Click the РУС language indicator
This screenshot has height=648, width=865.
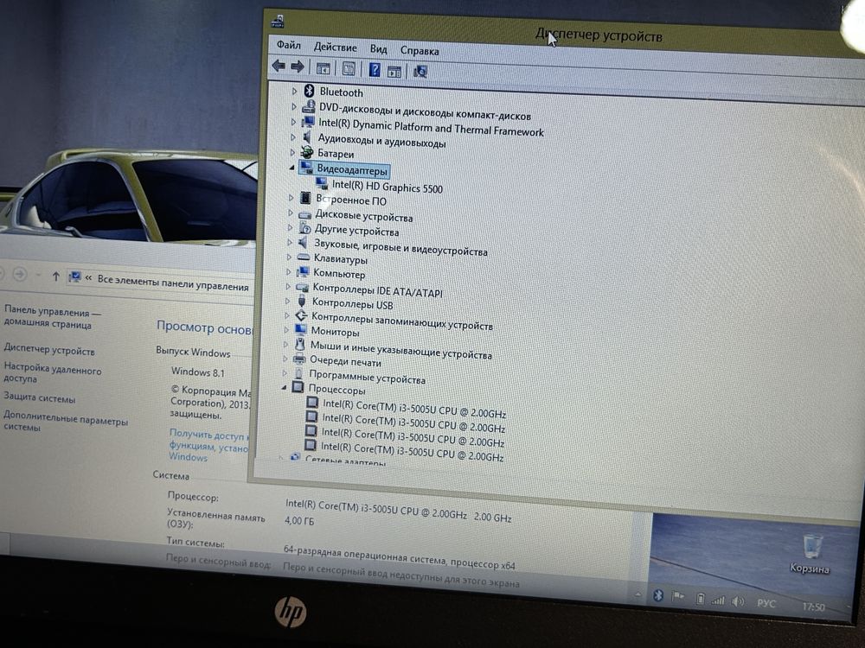[766, 603]
